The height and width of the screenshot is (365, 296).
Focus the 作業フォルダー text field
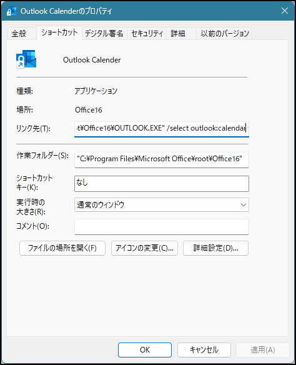coord(162,159)
